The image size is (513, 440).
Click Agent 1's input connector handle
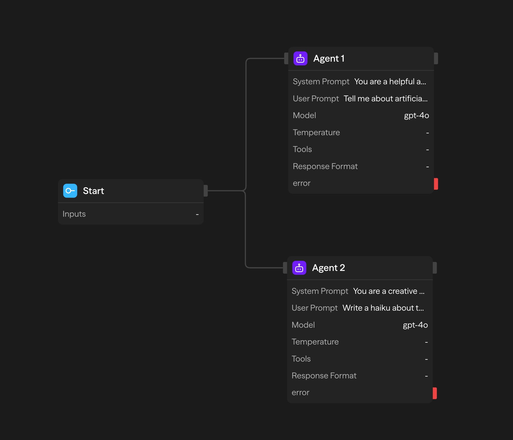(286, 58)
